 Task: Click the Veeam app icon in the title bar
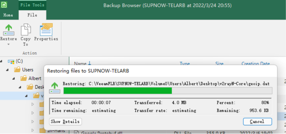[4, 5]
